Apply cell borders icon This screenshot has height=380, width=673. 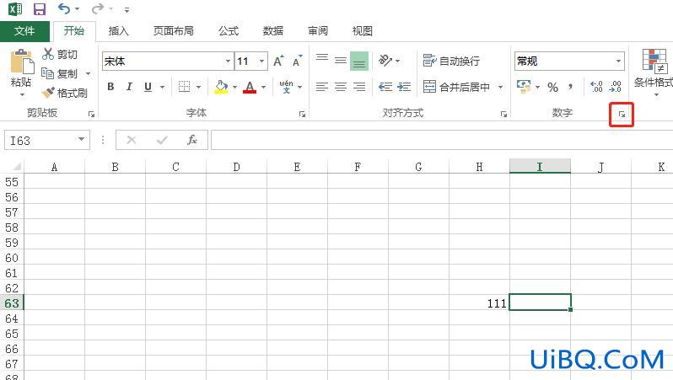[x=184, y=87]
